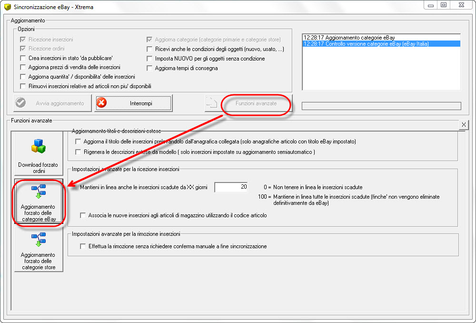Screen dimensions: 476x323
Task: Close the Funzioni avanzate panel with X
Action: click(x=464, y=125)
